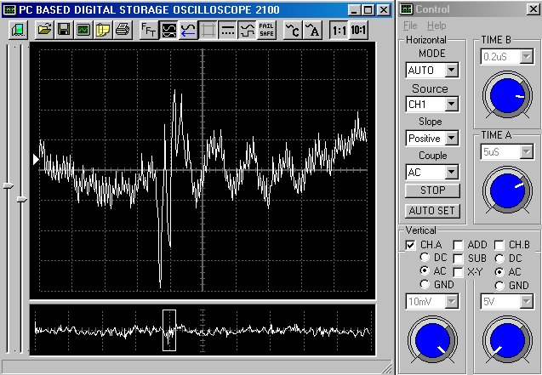Click the open folder toolbar icon
Image resolution: width=542 pixels, height=375 pixels.
(43, 30)
